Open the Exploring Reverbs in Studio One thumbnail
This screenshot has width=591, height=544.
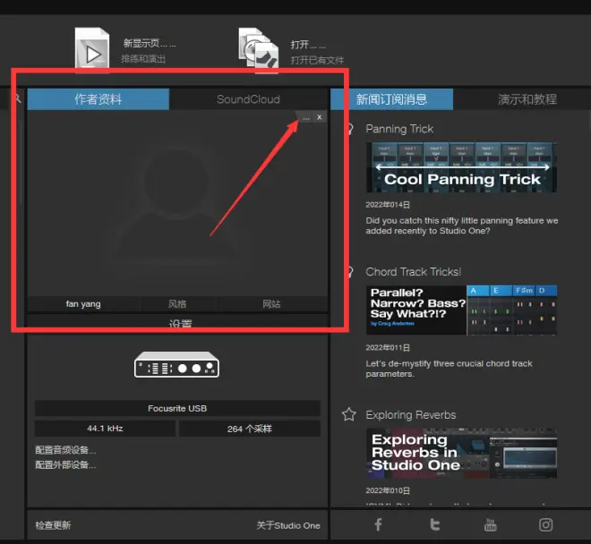tap(461, 454)
